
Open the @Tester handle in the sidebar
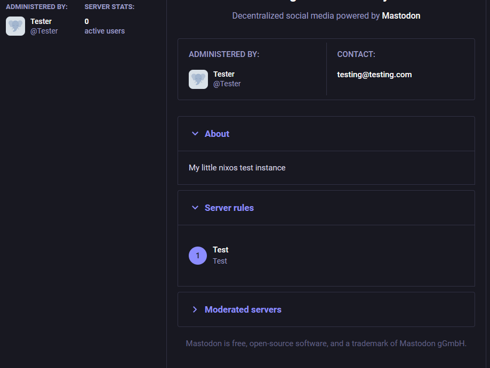pos(44,31)
